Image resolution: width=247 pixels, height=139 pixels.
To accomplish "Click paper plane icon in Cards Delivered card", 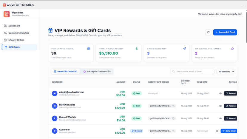I will coord(184,49).
